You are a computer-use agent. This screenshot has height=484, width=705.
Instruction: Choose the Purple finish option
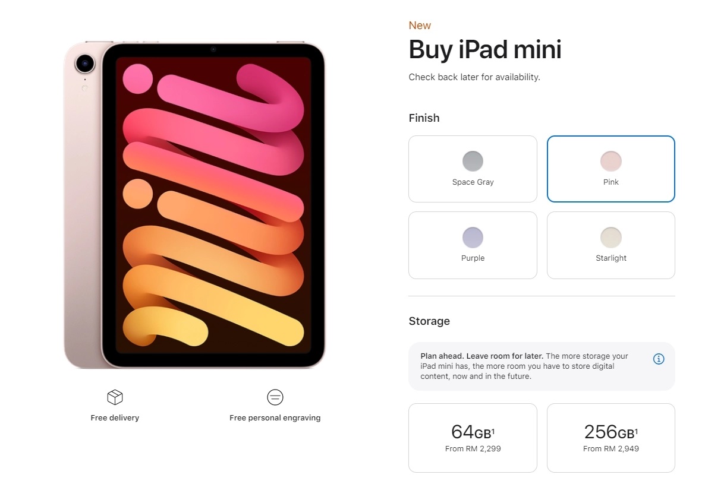click(473, 245)
